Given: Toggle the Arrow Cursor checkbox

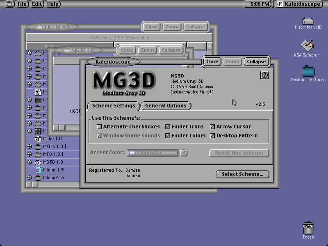Looking at the screenshot, I should click(212, 127).
